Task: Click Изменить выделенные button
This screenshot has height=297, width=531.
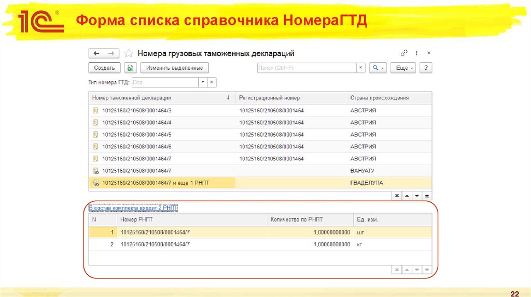Action: (x=174, y=68)
